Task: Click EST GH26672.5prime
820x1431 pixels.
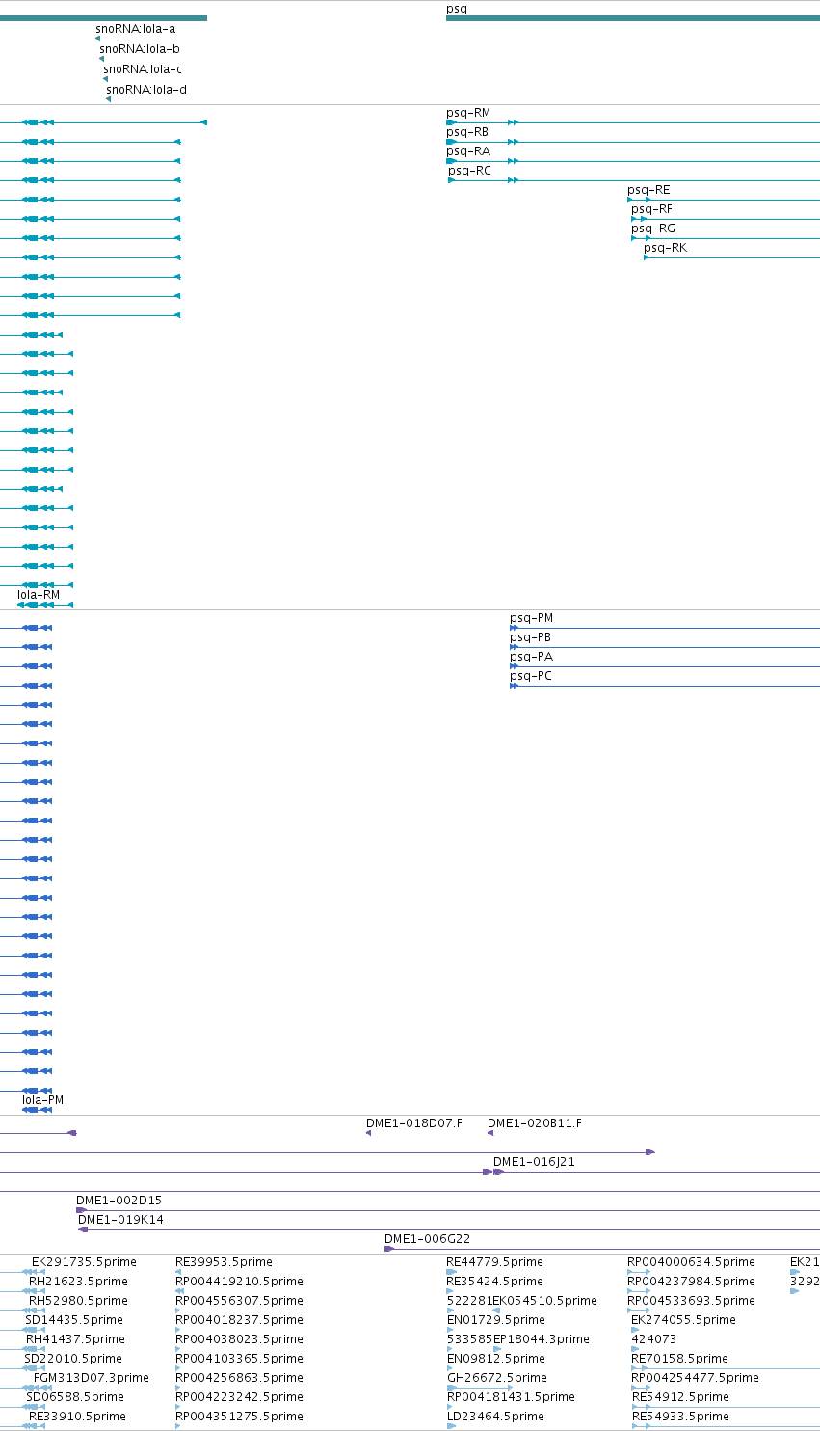Action: 497,1378
